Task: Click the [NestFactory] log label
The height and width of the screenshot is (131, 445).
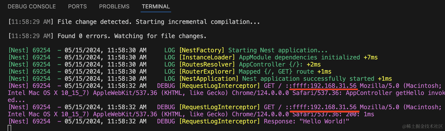Action: 202,50
